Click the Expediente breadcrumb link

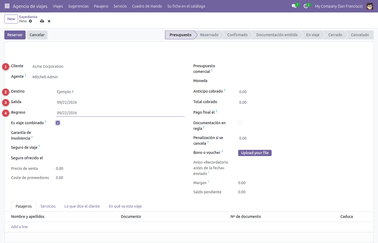click(x=28, y=17)
